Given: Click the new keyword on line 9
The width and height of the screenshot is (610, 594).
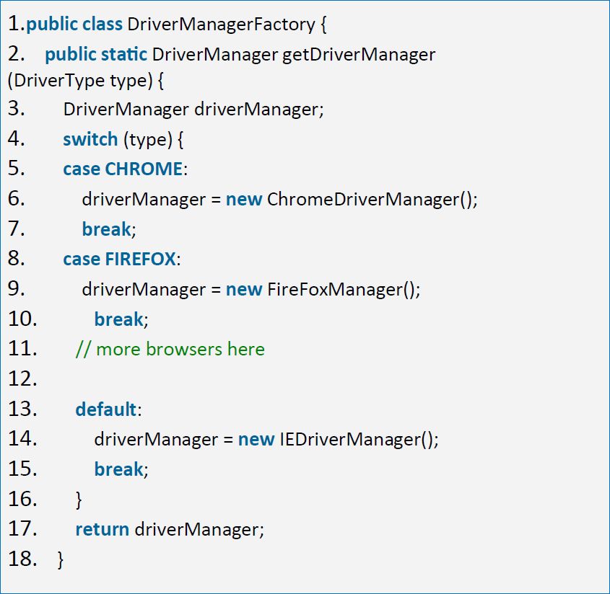Looking at the screenshot, I should 244,290.
